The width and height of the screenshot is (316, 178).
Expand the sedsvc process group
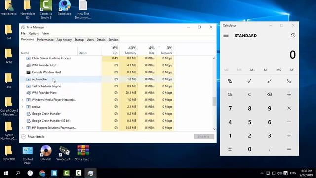pyautogui.click(x=22, y=107)
